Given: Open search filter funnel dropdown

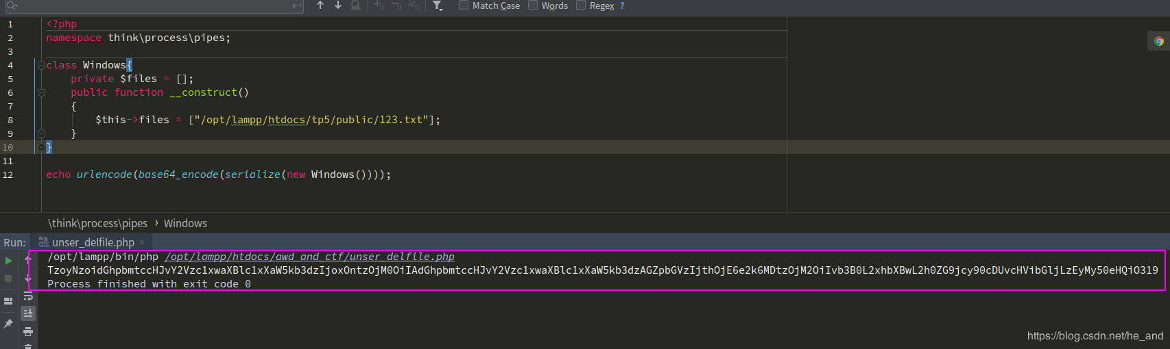Looking at the screenshot, I should click(x=438, y=5).
